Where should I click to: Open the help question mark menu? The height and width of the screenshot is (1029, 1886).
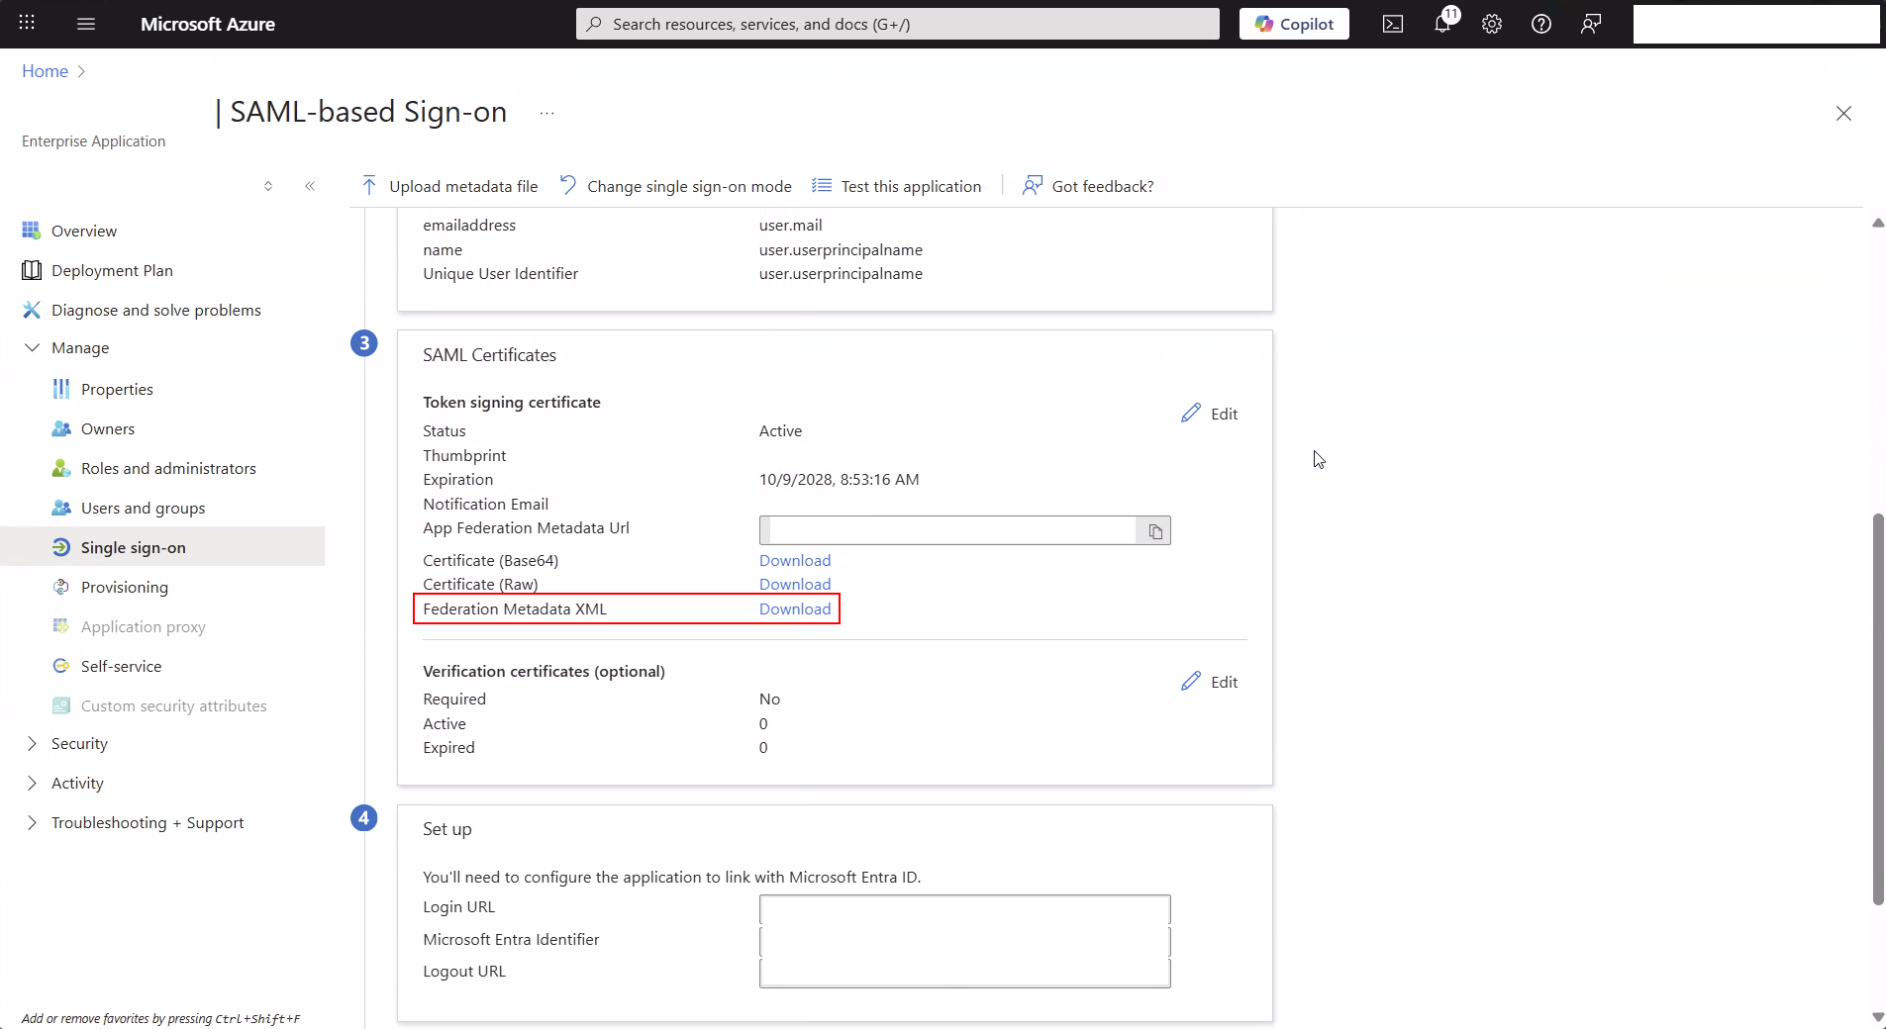[1541, 24]
